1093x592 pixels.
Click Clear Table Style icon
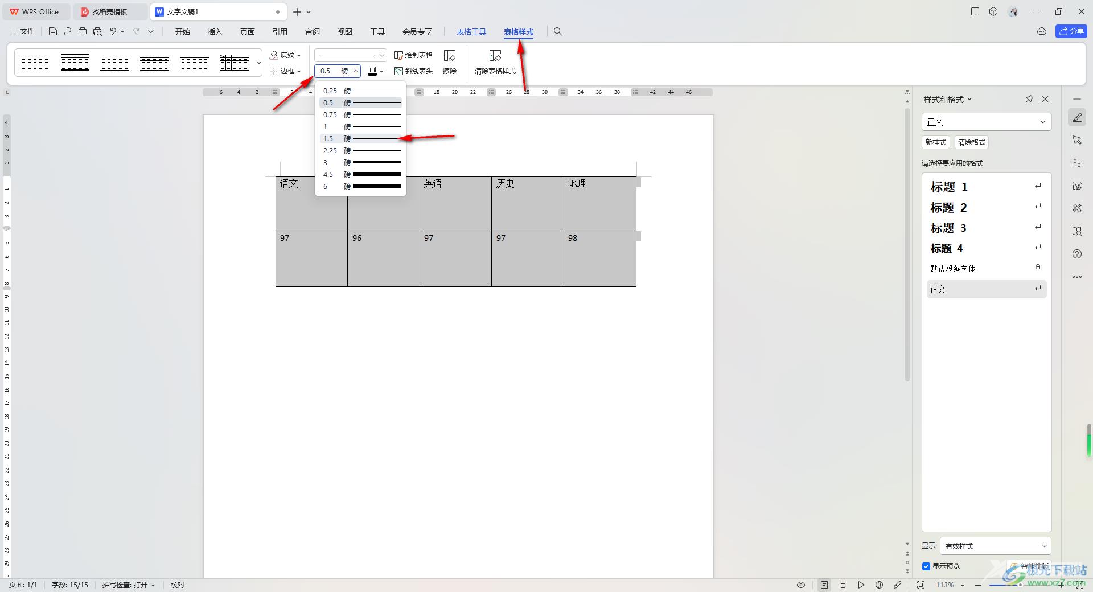495,62
